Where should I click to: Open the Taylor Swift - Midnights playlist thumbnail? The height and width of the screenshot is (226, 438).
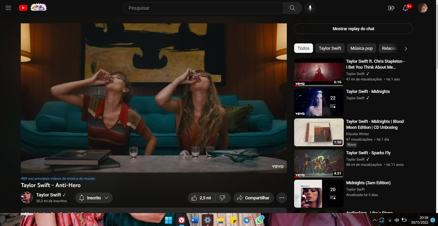[319, 102]
